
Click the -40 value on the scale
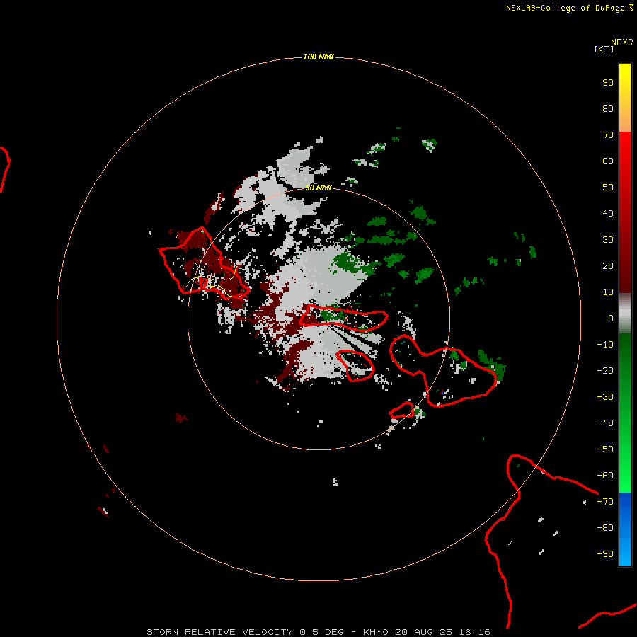605,423
